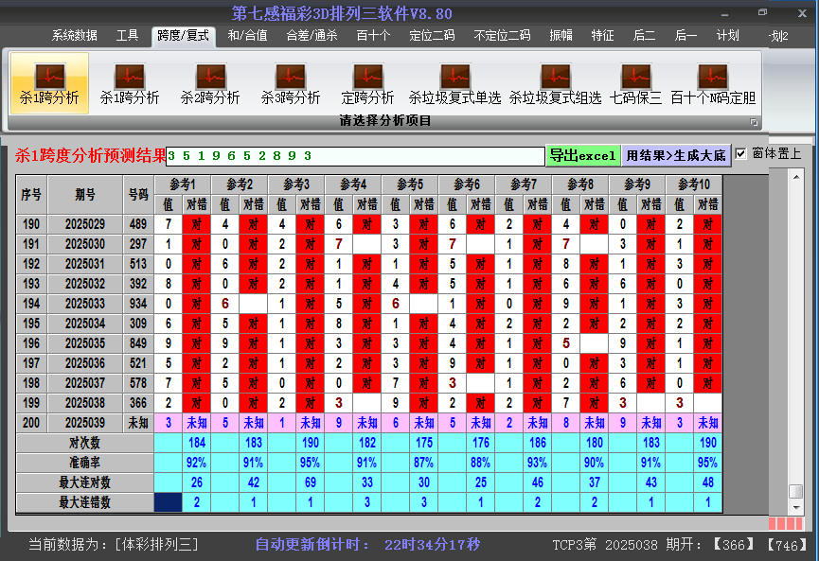Click the vertical scrollbar thumb
819x561 pixels.
(x=796, y=492)
